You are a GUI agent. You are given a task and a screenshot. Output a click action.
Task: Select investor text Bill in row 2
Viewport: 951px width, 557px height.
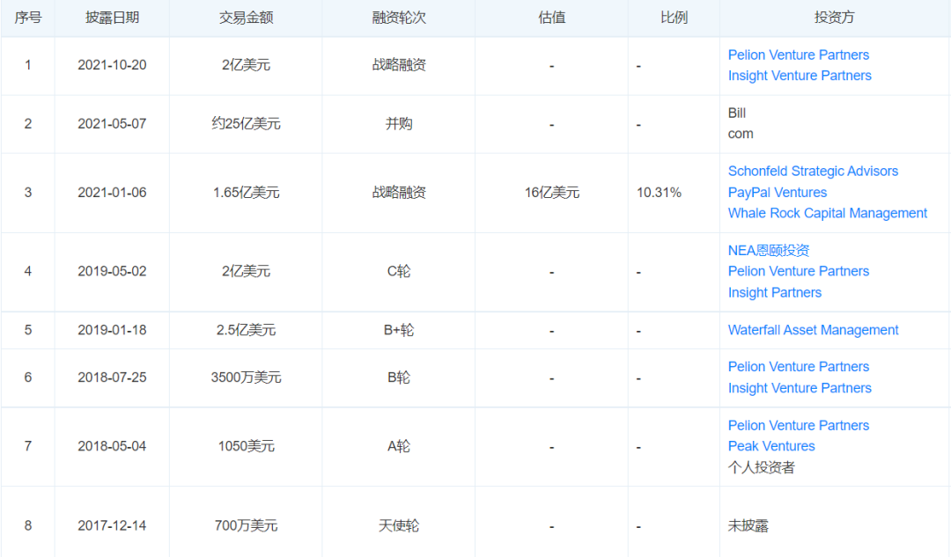coord(737,114)
